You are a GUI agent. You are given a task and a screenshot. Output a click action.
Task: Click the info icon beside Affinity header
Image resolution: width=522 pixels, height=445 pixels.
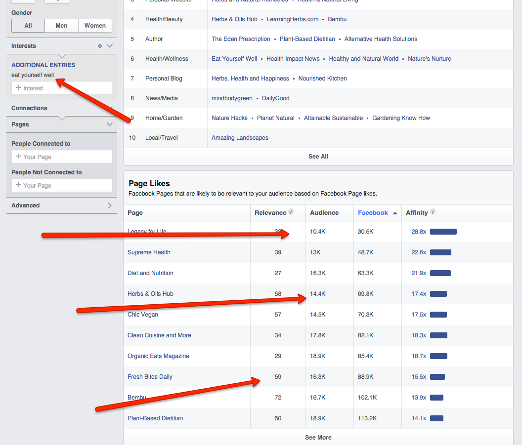coord(433,212)
